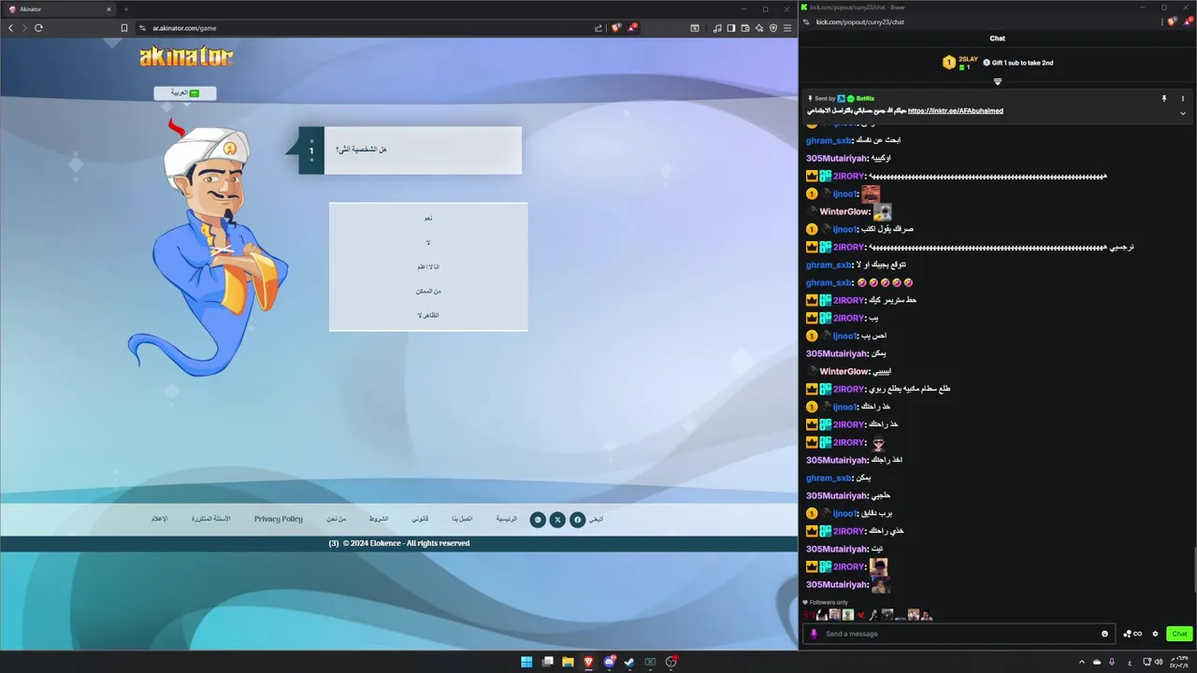Image resolution: width=1197 pixels, height=673 pixels.
Task: Choose the أنا لا أعلم answer
Action: coord(428,266)
